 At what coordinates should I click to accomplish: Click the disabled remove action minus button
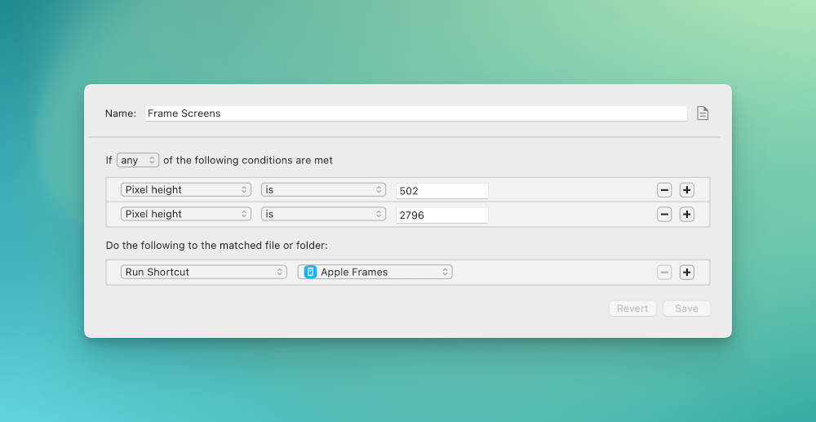point(664,272)
